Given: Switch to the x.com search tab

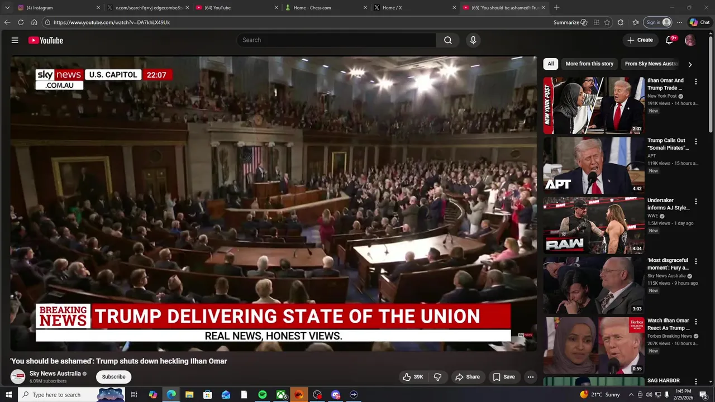Looking at the screenshot, I should coord(149,8).
